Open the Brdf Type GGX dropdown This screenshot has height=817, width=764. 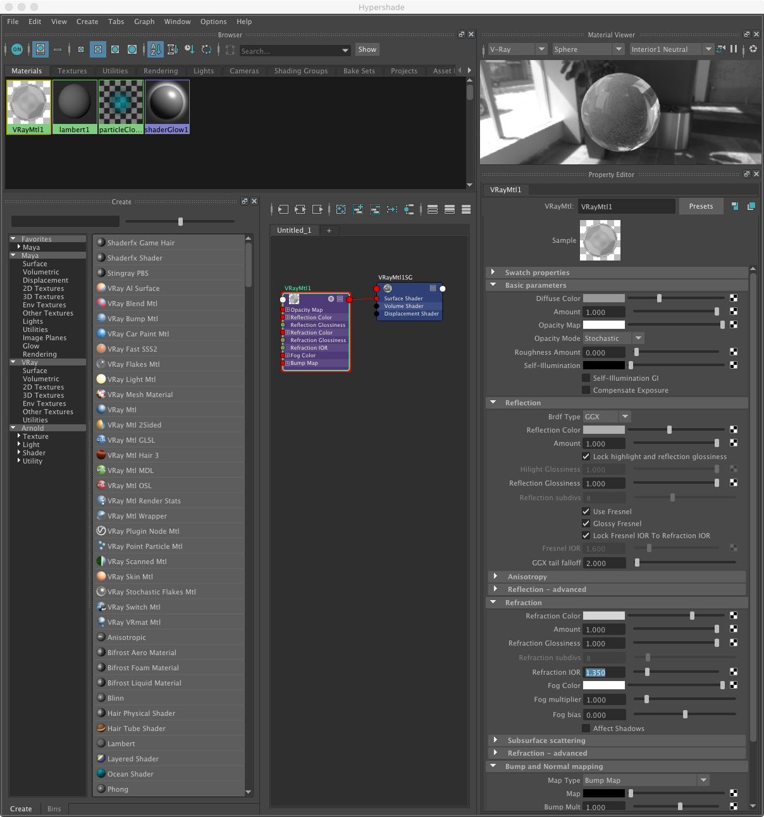(607, 417)
